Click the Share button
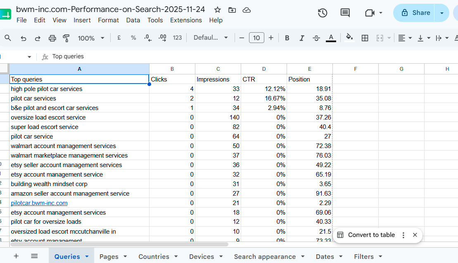The image size is (458, 263). click(413, 13)
